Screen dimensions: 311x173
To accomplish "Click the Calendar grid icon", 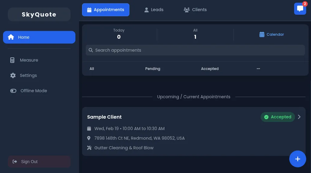I will pyautogui.click(x=262, y=34).
